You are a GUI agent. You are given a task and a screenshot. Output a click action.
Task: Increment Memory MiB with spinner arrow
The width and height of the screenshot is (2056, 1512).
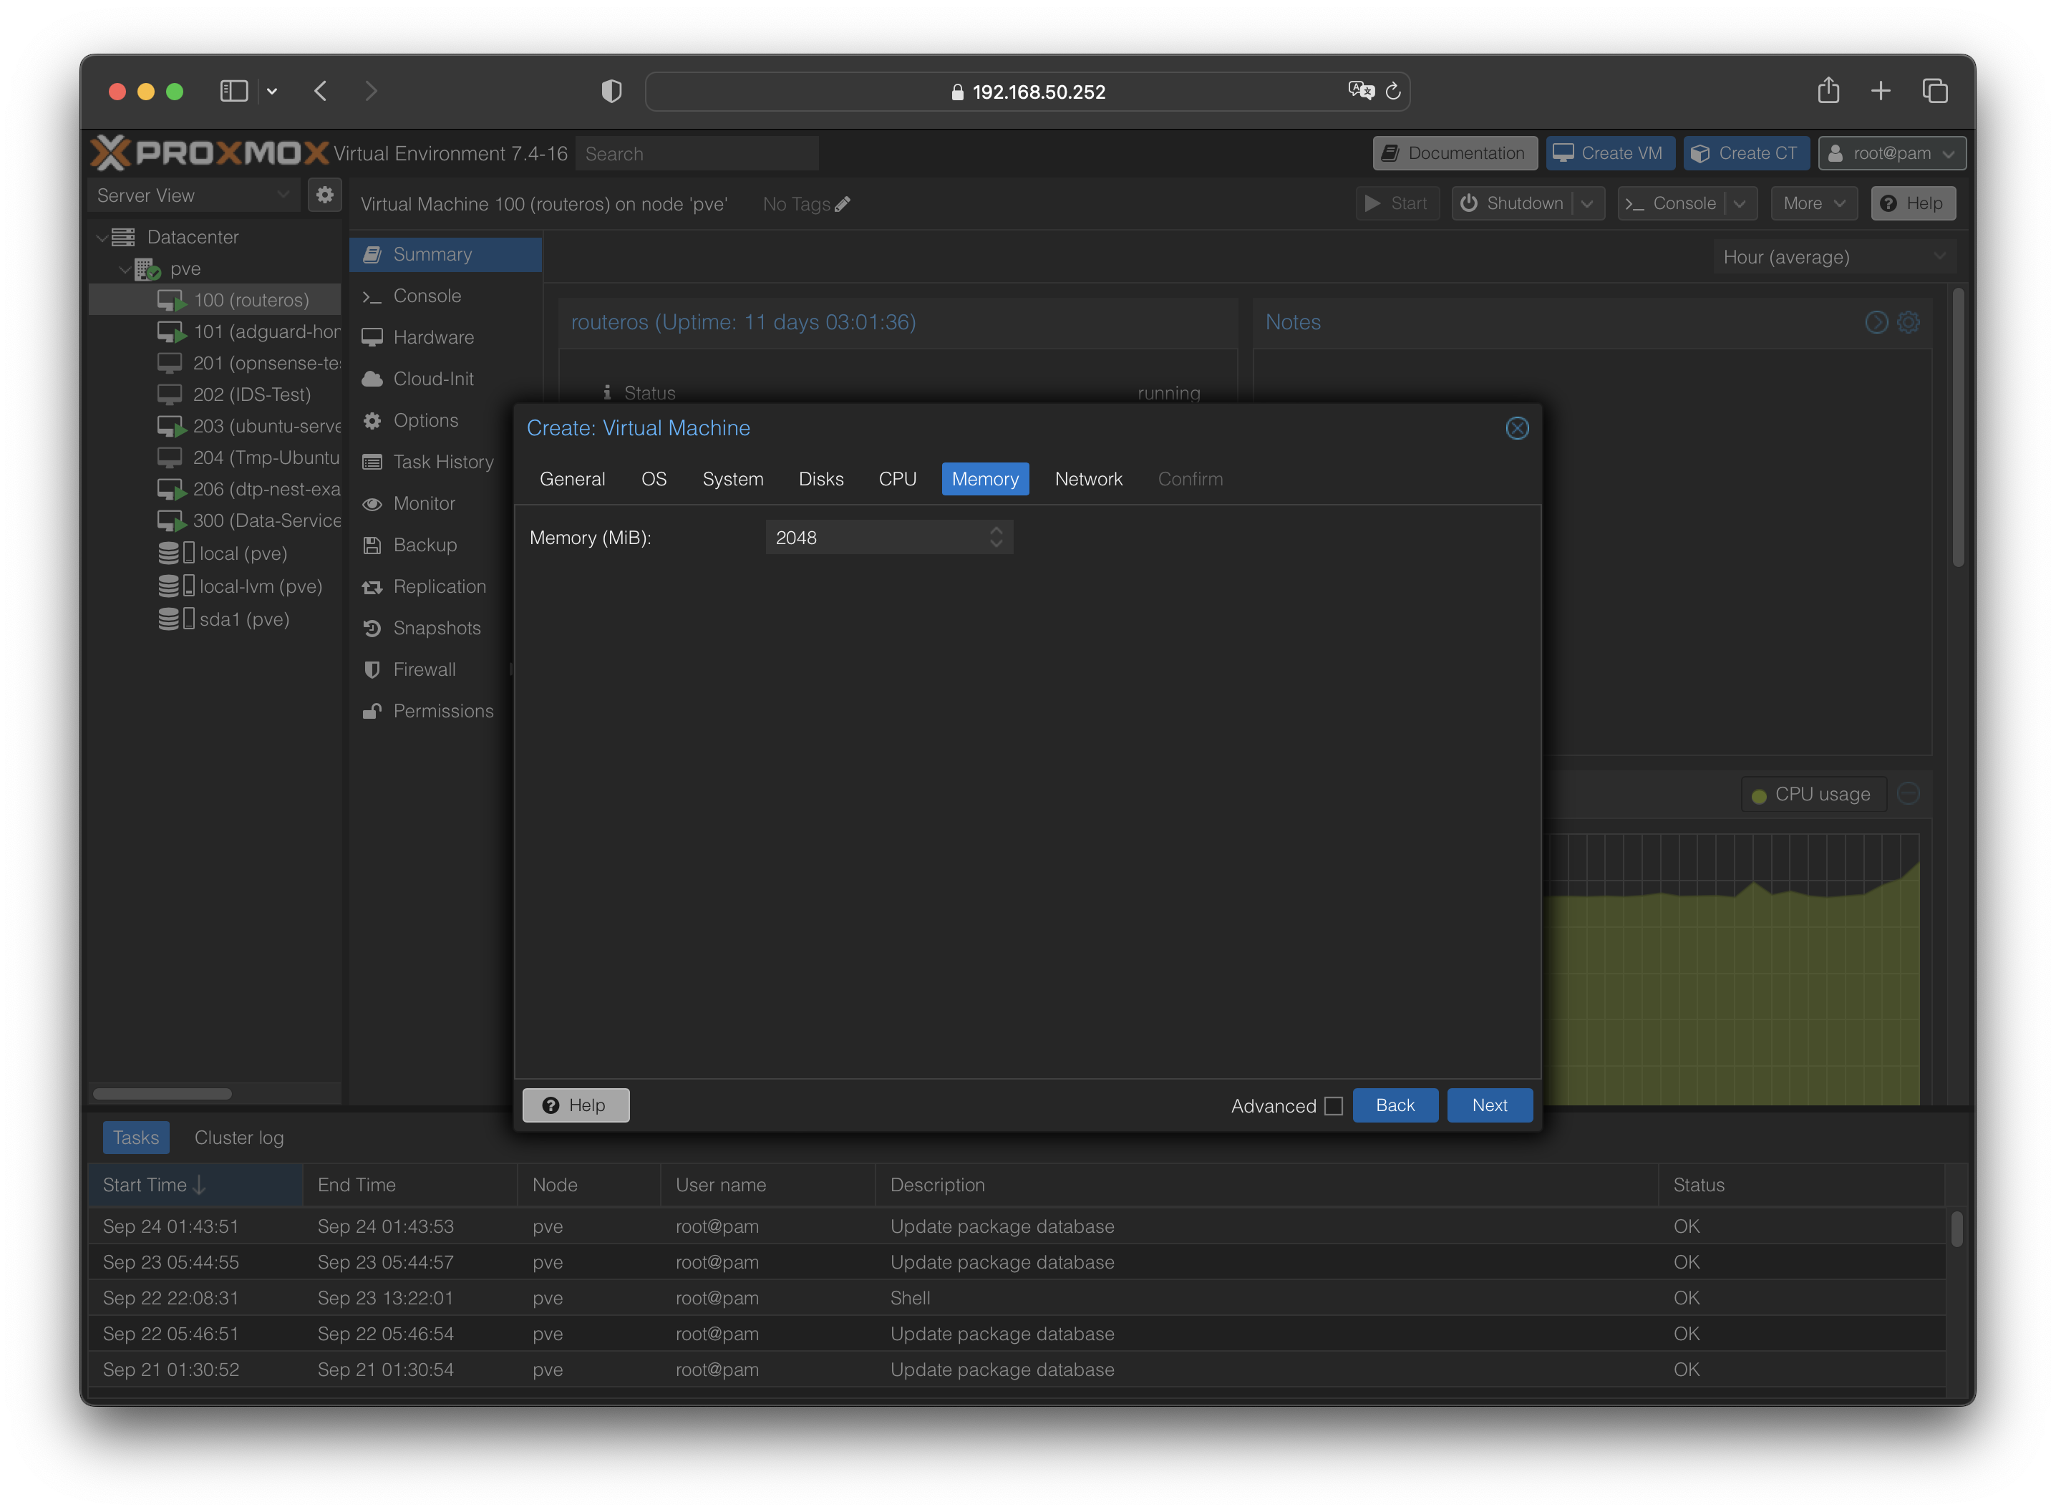[996, 530]
